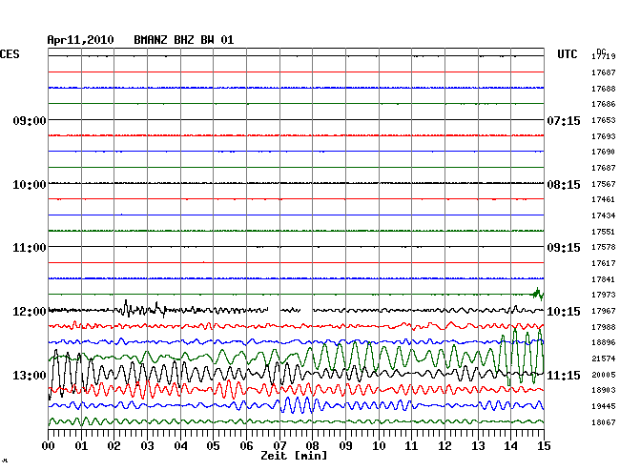The width and height of the screenshot is (620, 471).
Task: Click the "06" minute tick label
Action: [246, 446]
